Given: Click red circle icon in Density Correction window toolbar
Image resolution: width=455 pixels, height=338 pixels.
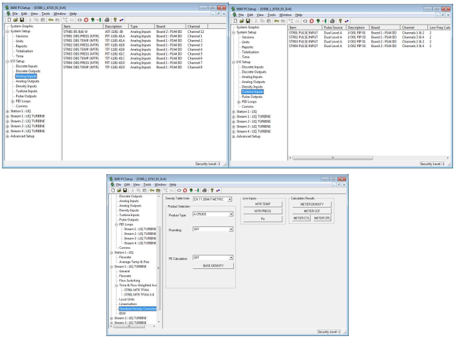Looking at the screenshot, I should click(x=185, y=190).
